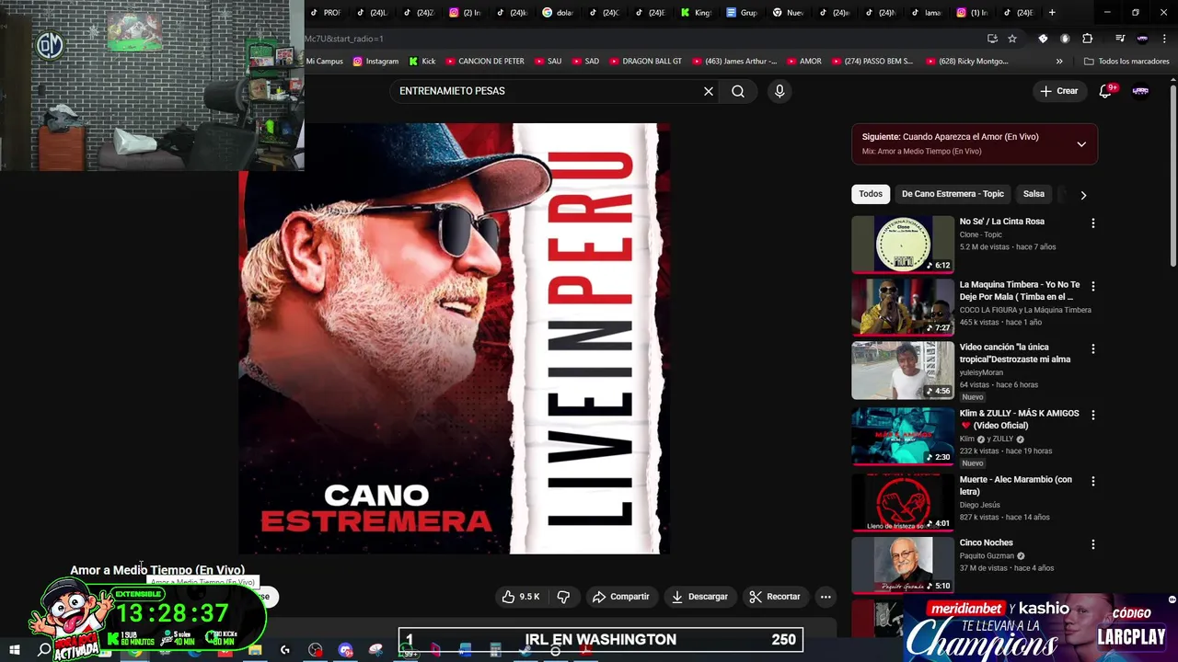Open options for Klim & ZULLY video
The width and height of the screenshot is (1178, 662).
coord(1093,416)
